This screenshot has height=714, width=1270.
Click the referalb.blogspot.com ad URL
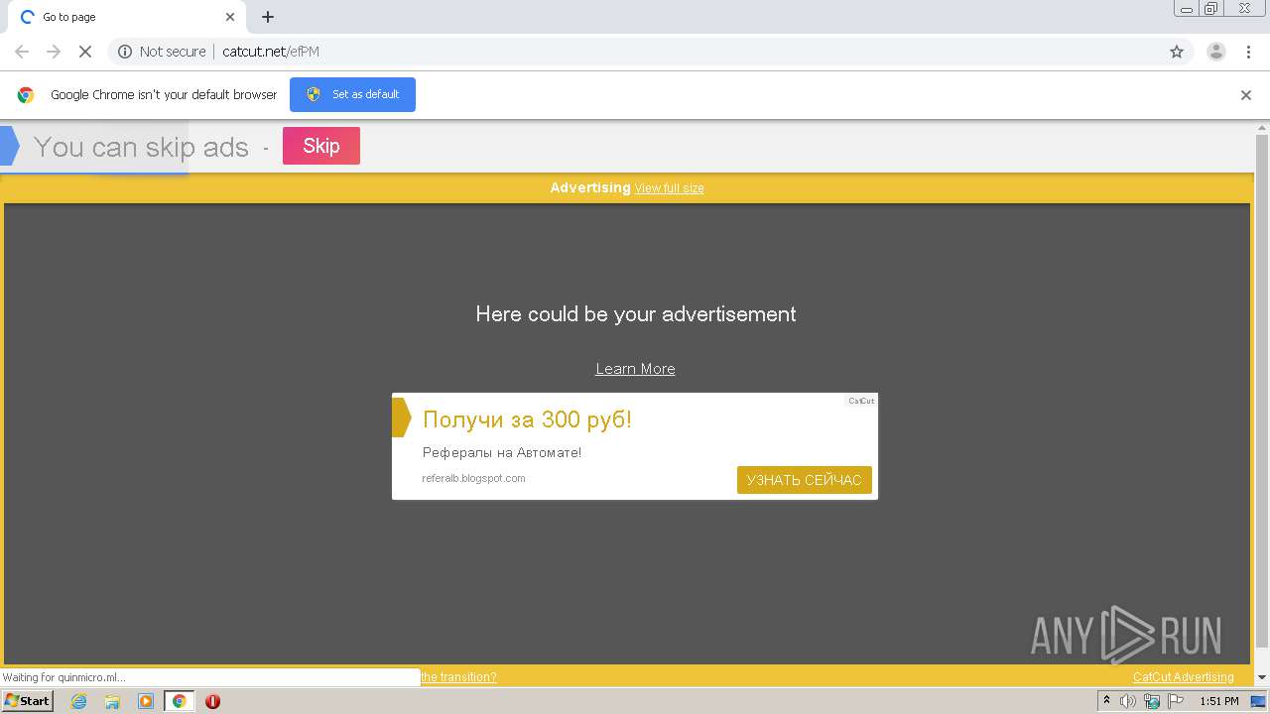pyautogui.click(x=473, y=478)
